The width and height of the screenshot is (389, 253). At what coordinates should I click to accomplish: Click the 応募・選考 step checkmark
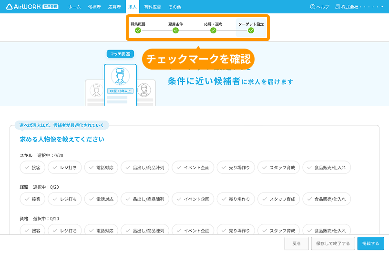point(214,30)
